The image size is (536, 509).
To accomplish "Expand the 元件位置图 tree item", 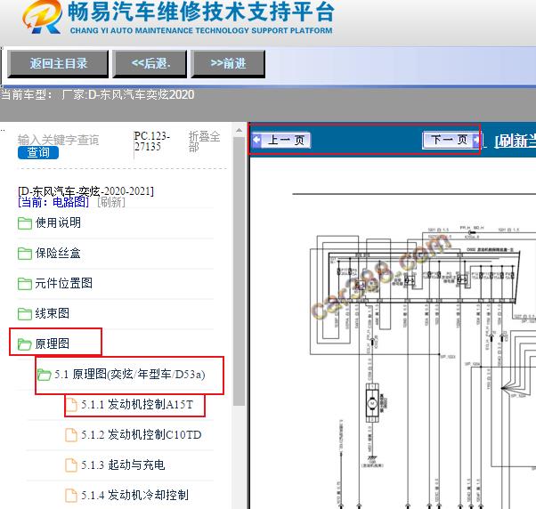I will (x=63, y=283).
